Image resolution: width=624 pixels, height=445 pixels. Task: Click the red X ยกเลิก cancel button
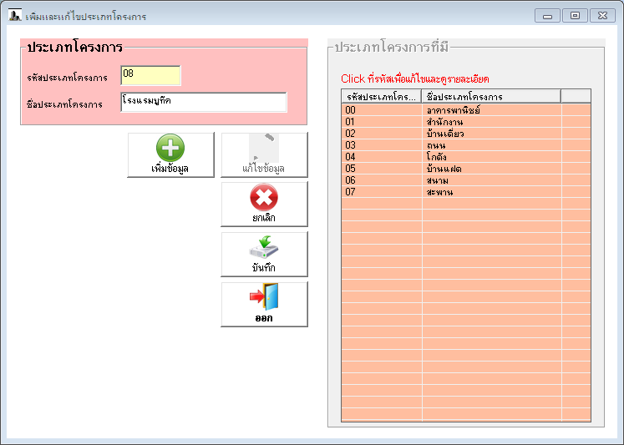264,205
